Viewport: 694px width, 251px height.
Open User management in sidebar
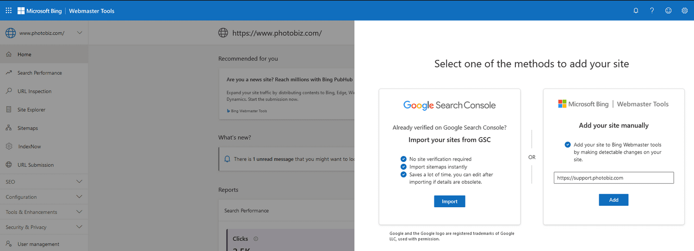pyautogui.click(x=38, y=244)
